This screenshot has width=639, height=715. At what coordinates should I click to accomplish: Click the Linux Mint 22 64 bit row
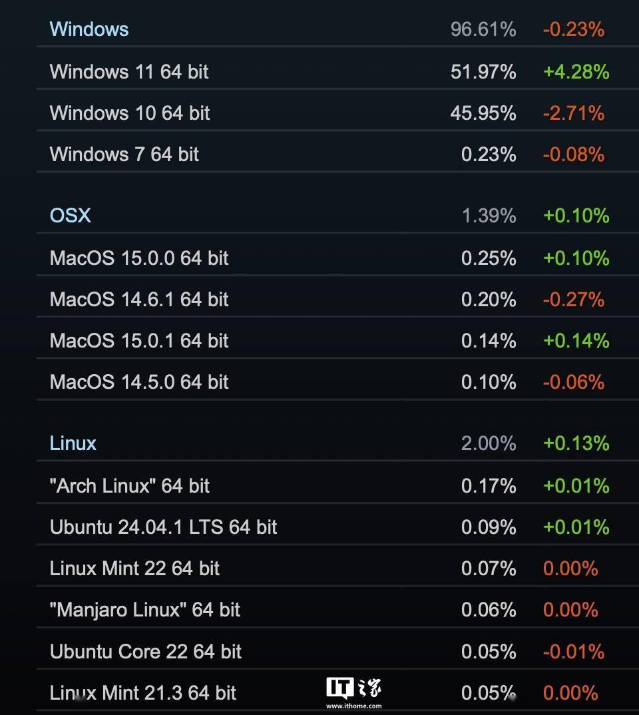(337, 569)
